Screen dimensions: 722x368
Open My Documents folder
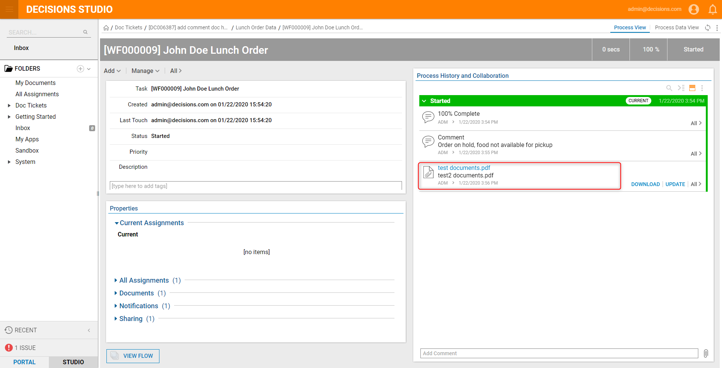pos(35,83)
